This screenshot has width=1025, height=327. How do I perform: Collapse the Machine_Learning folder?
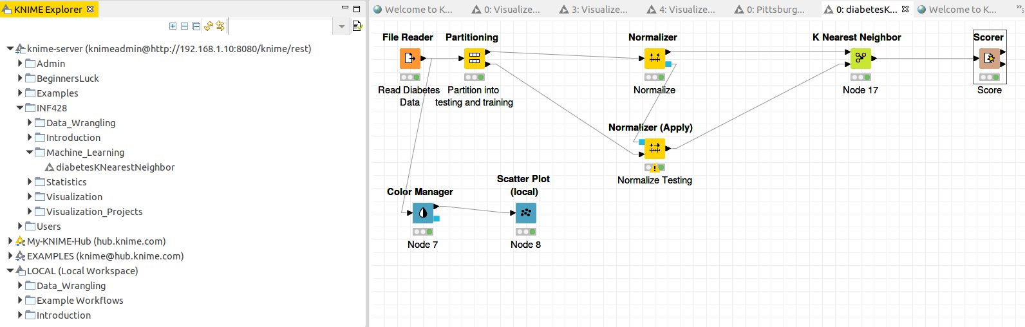[x=30, y=153]
